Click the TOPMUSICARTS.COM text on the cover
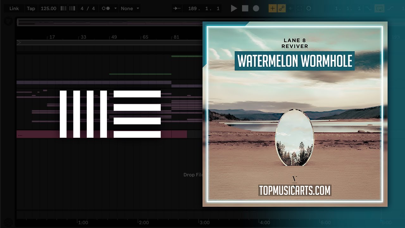 (x=295, y=190)
